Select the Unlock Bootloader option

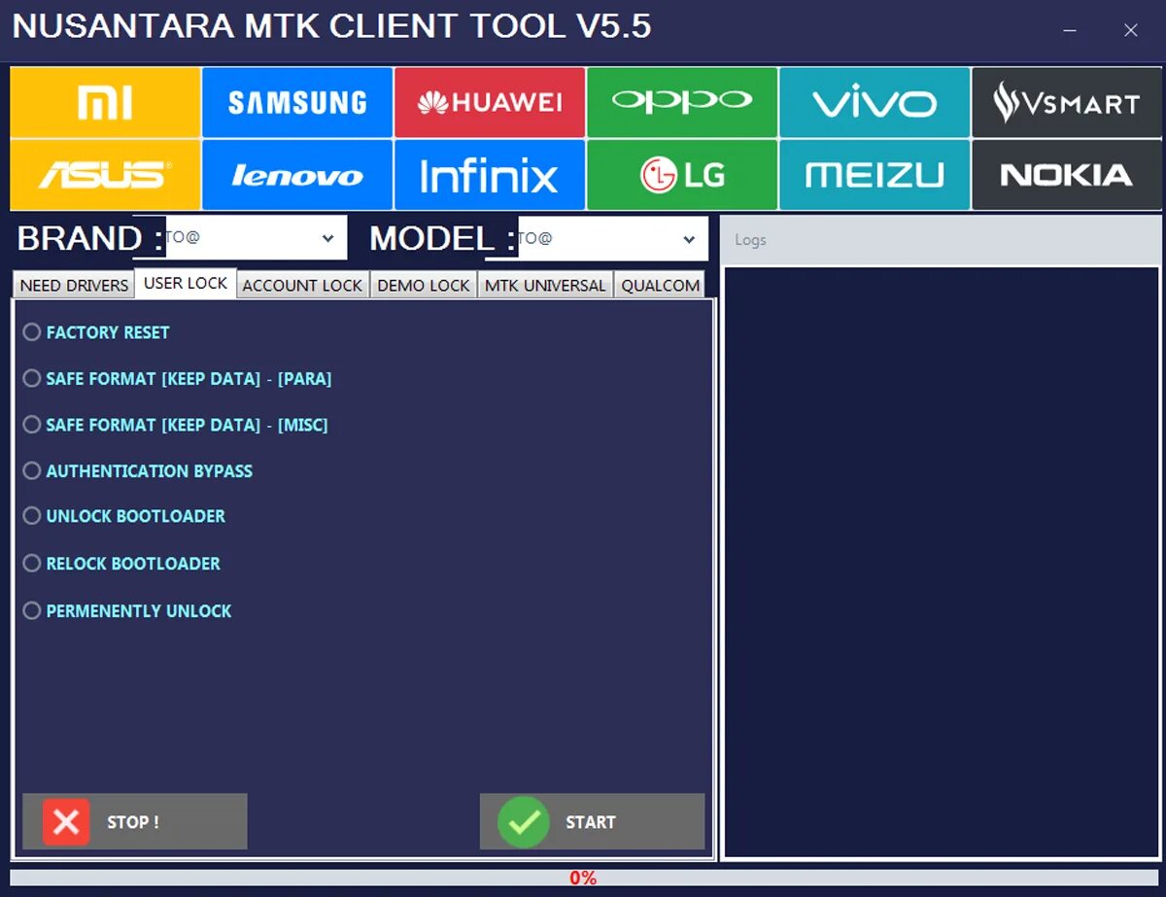(x=123, y=516)
